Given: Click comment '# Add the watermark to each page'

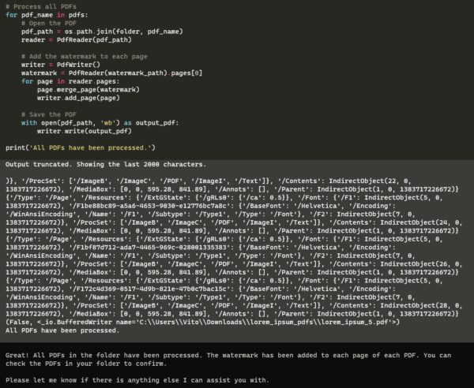Looking at the screenshot, I should coord(85,57).
